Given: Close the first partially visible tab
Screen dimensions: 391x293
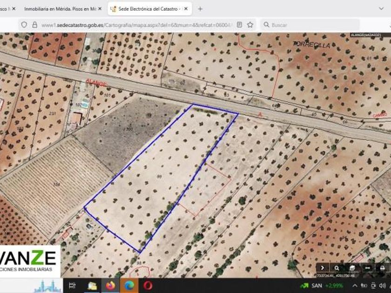Looking at the screenshot, I should point(13,9).
